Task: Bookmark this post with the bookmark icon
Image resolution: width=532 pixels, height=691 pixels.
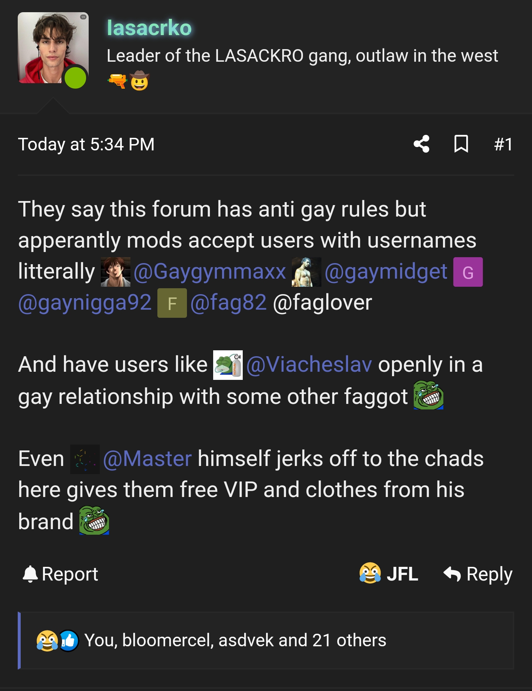Action: pyautogui.click(x=461, y=144)
